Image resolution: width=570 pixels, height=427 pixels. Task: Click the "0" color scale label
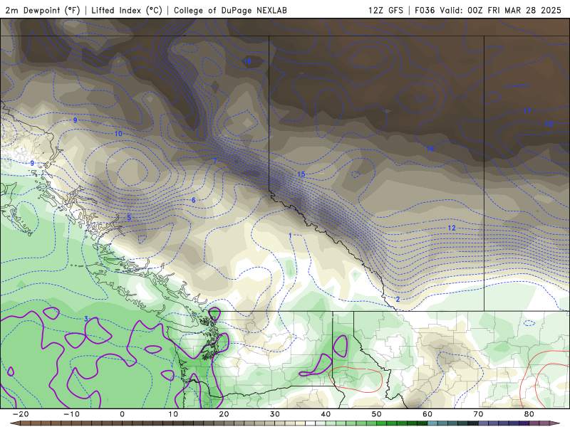click(122, 414)
